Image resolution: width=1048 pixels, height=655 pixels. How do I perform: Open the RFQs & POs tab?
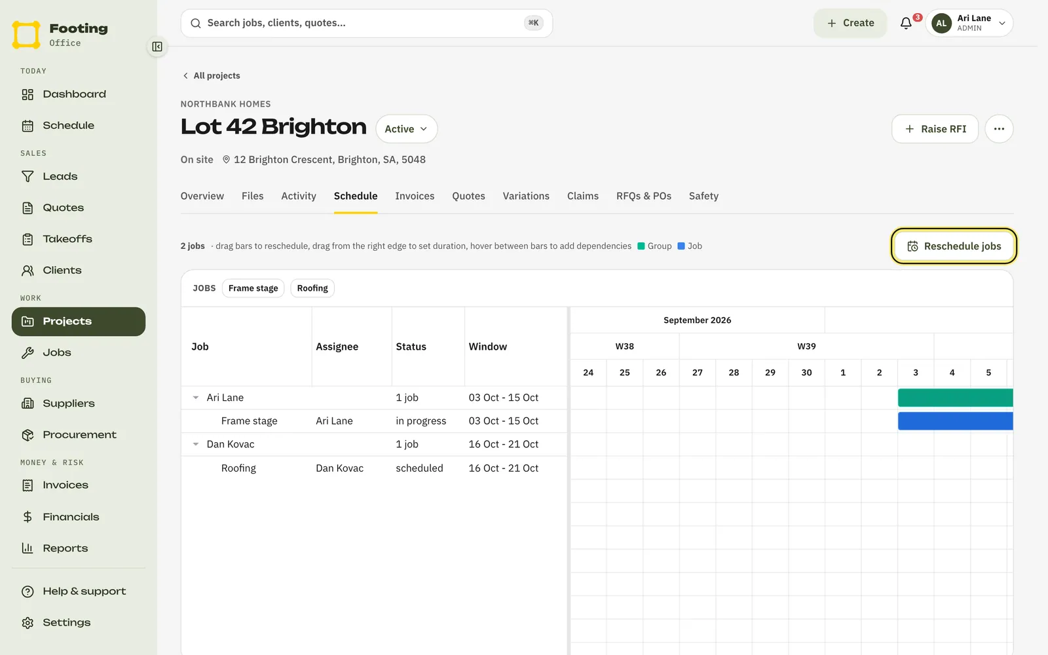pyautogui.click(x=644, y=196)
